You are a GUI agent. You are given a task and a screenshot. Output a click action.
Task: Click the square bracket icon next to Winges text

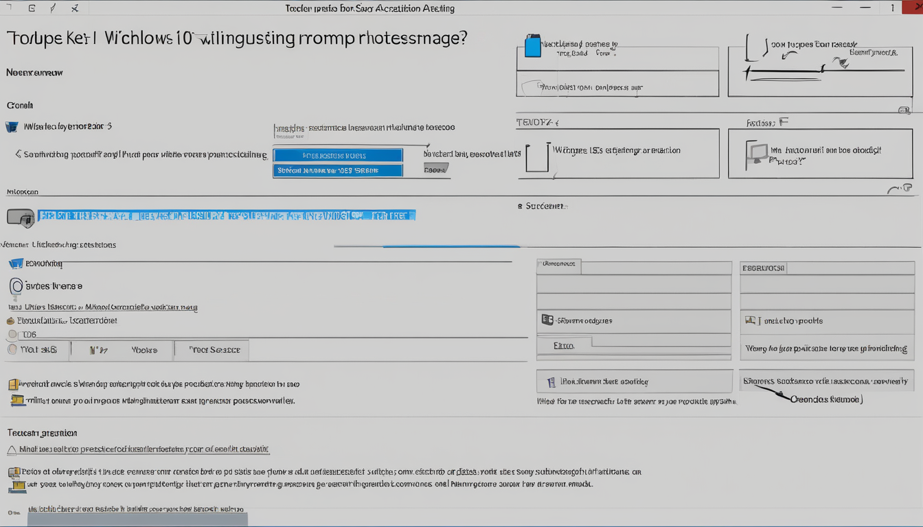pyautogui.click(x=537, y=156)
